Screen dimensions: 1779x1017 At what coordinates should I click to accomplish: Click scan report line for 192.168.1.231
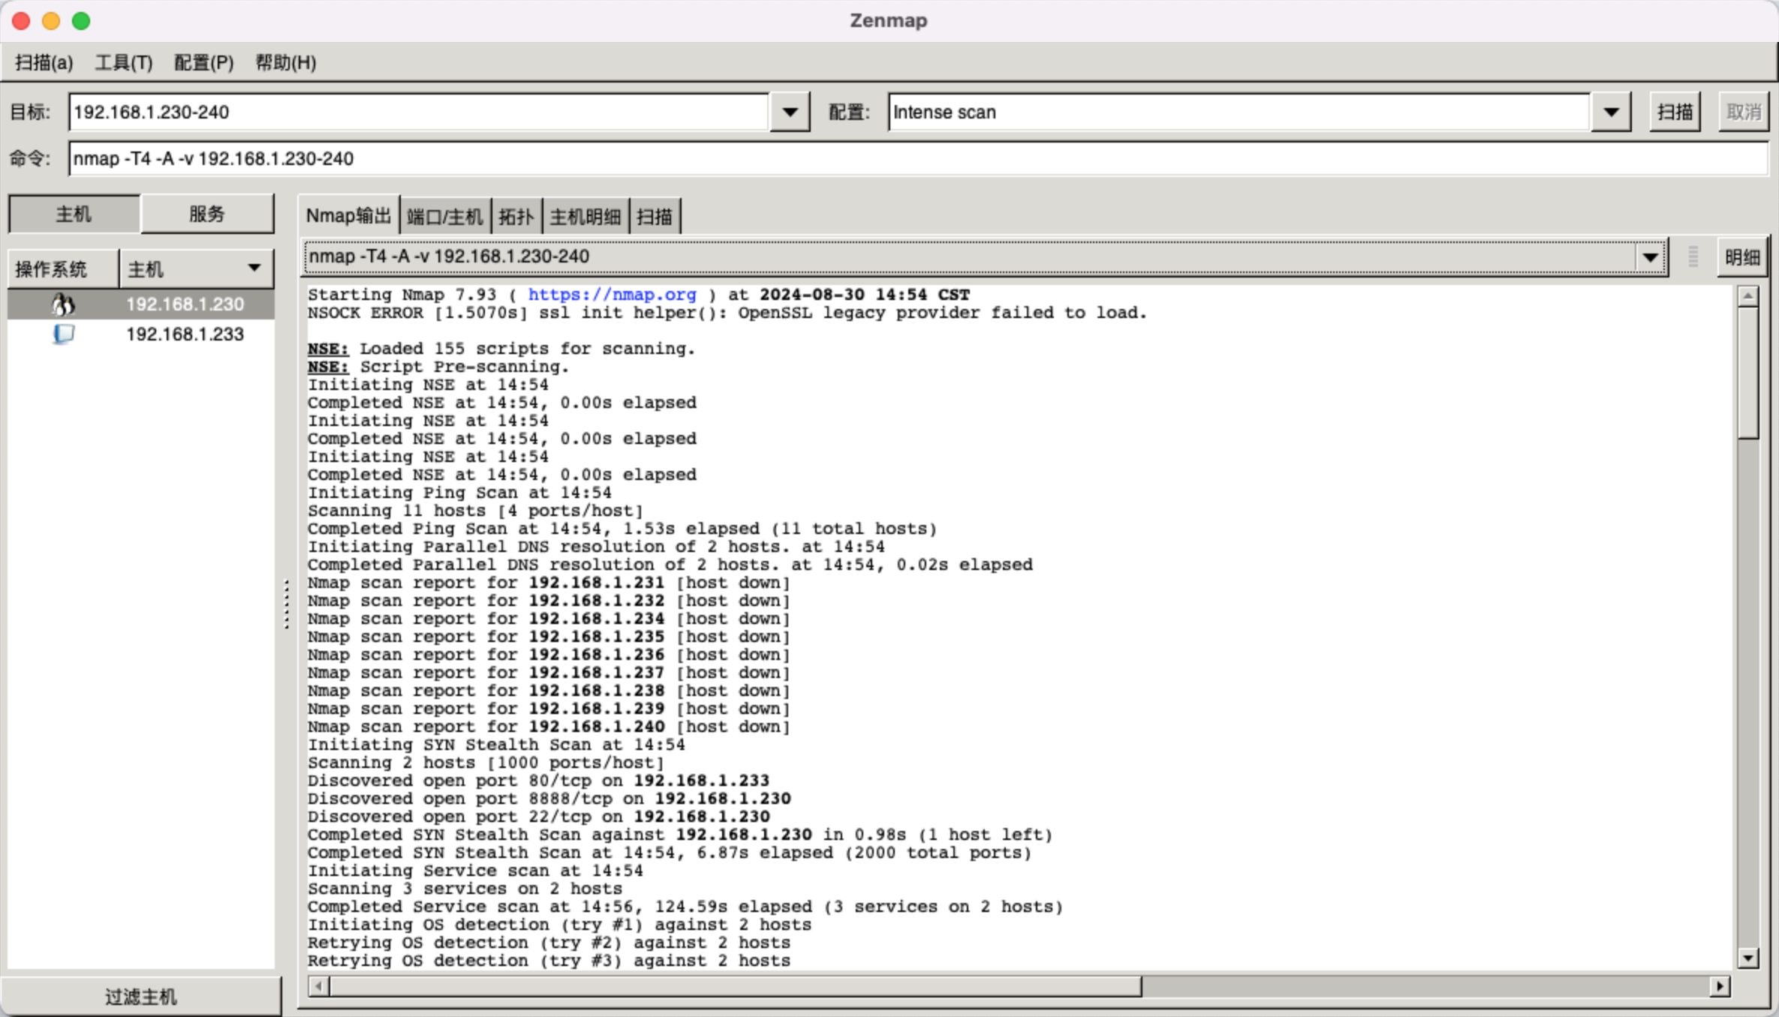click(549, 583)
